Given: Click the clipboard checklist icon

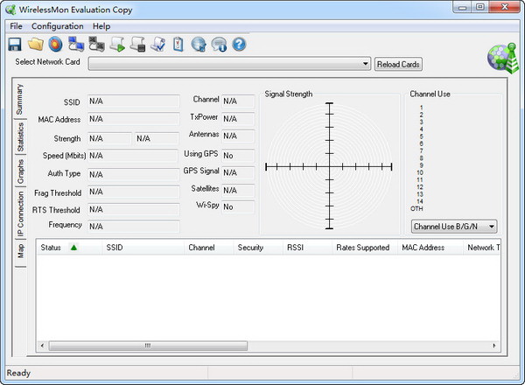Looking at the screenshot, I should tap(178, 45).
